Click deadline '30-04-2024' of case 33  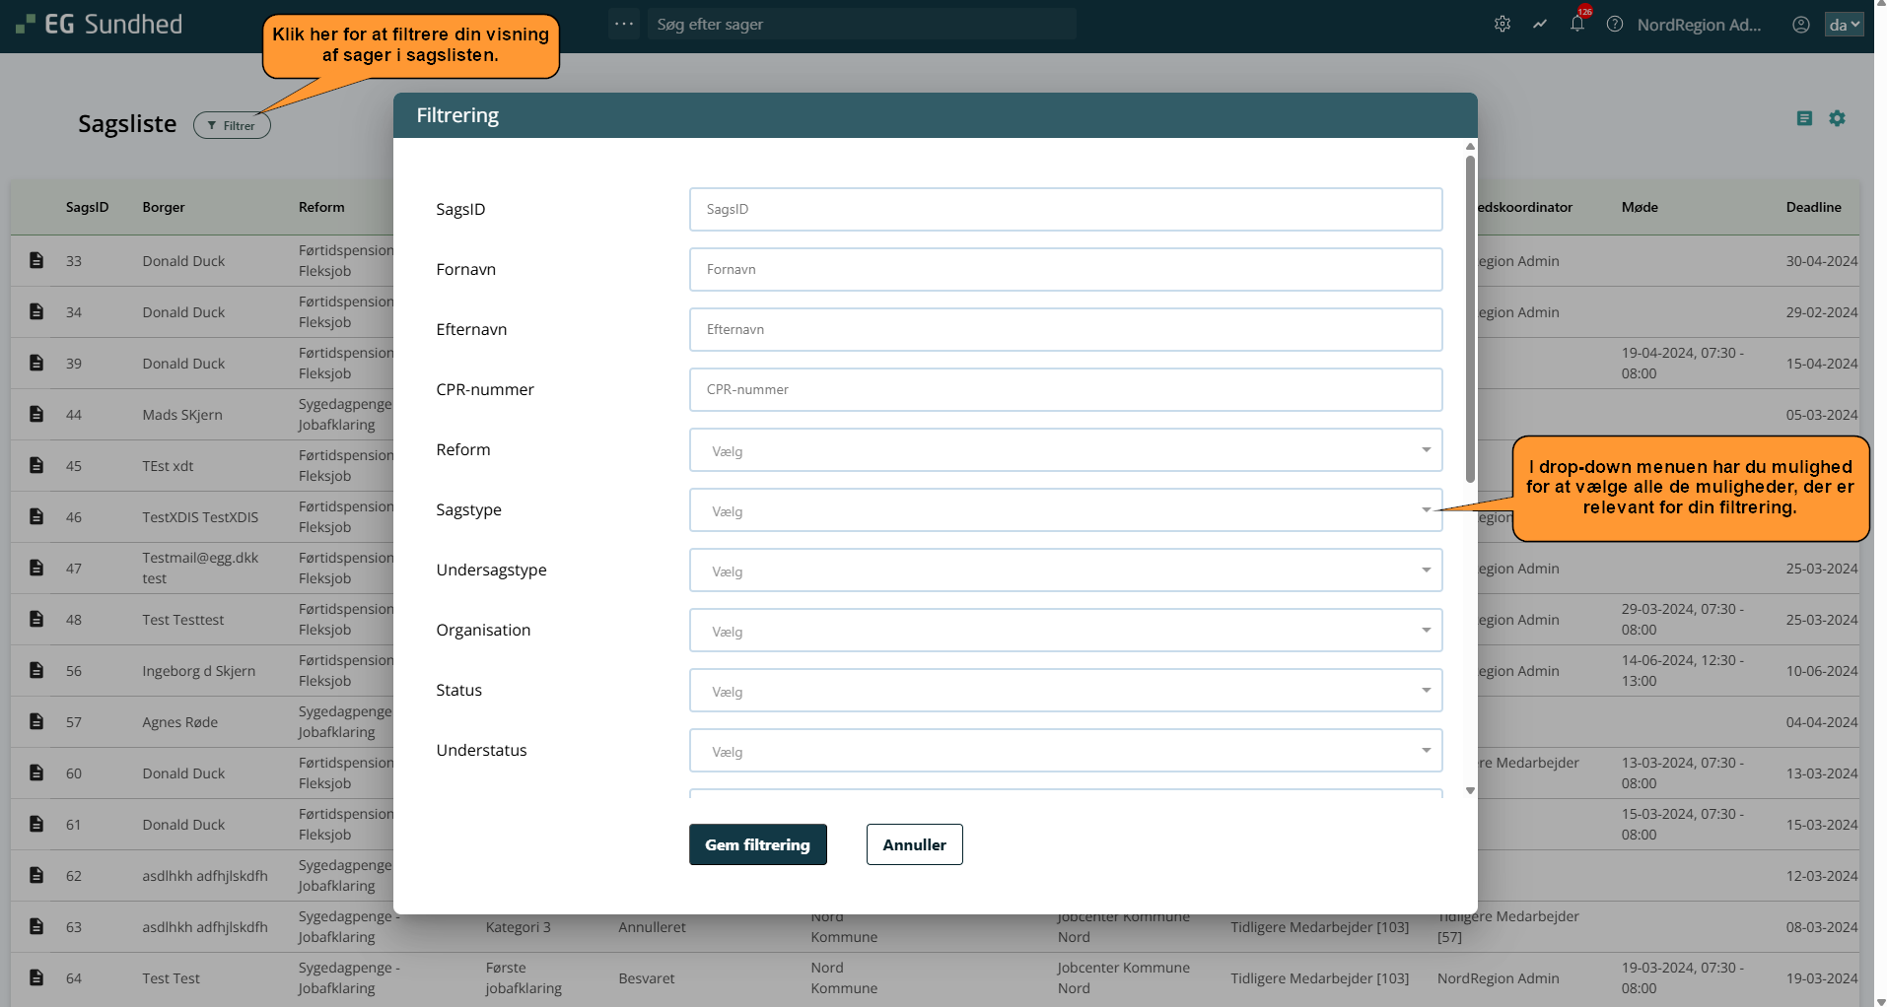(x=1821, y=261)
